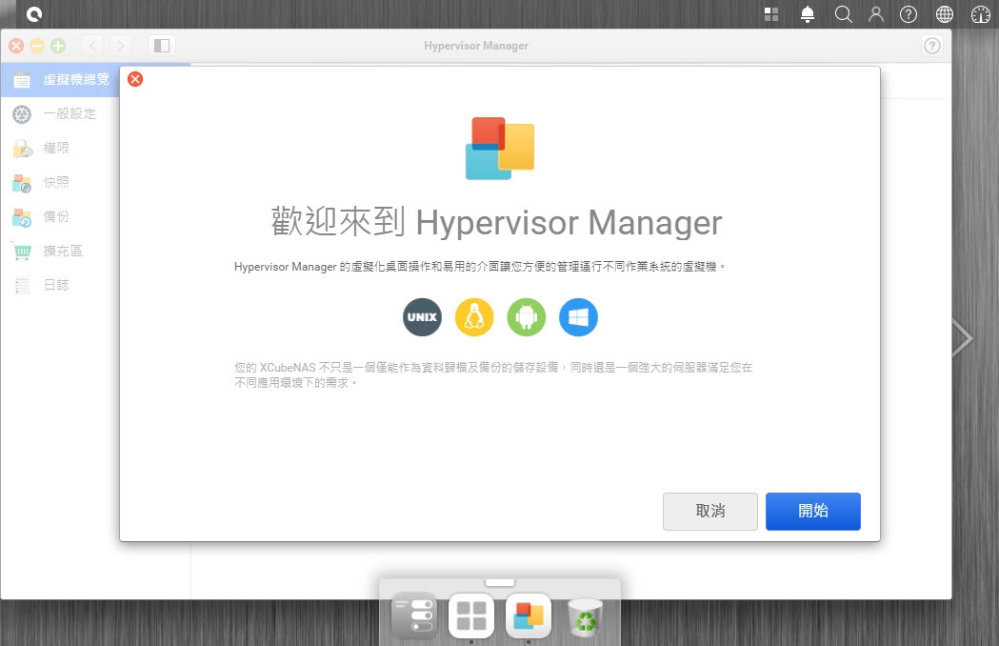Open 快照 snapshots in sidebar
The width and height of the screenshot is (999, 646).
coord(60,182)
